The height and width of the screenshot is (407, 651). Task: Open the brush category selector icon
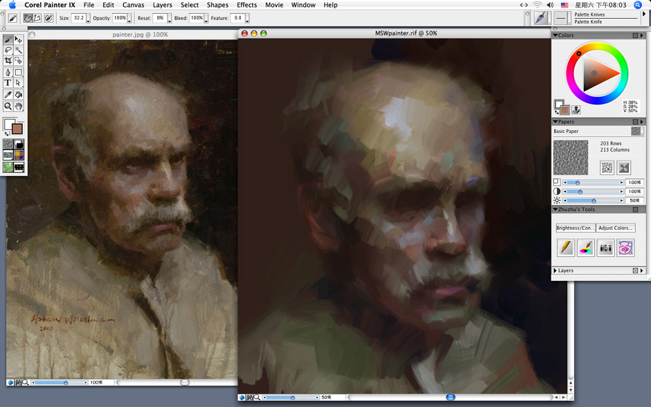541,18
